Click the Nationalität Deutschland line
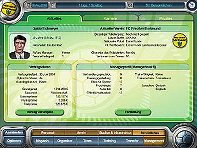 pyautogui.click(x=47, y=45)
